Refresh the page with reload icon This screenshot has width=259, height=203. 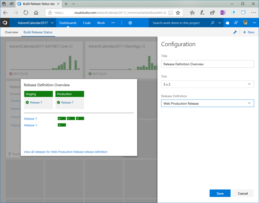pyautogui.click(x=26, y=13)
